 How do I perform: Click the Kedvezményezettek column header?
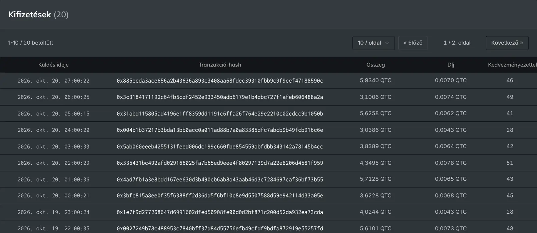pos(512,65)
